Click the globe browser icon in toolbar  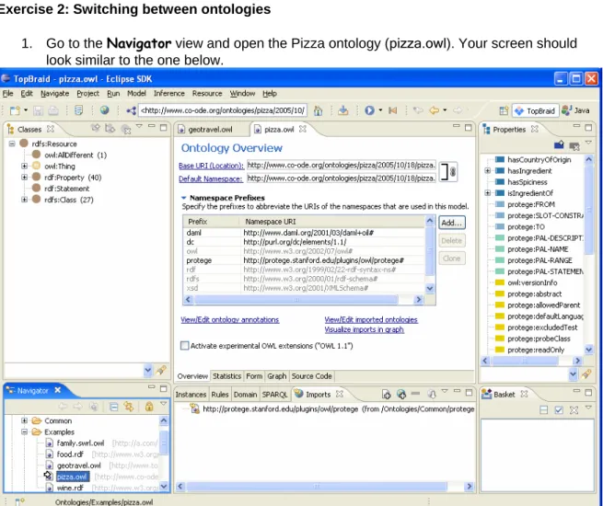point(104,110)
